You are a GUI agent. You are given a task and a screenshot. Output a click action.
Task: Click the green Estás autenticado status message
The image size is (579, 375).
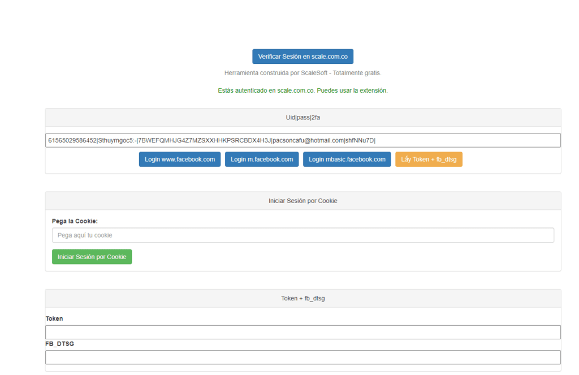coord(303,90)
